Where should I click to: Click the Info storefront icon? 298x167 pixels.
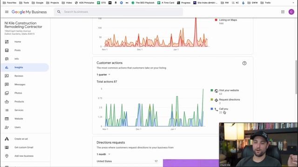(x=7, y=59)
